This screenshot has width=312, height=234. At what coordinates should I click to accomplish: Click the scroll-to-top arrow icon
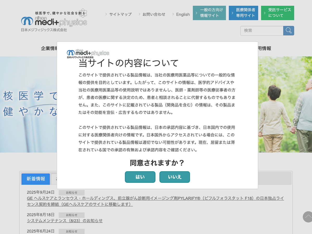308,217
